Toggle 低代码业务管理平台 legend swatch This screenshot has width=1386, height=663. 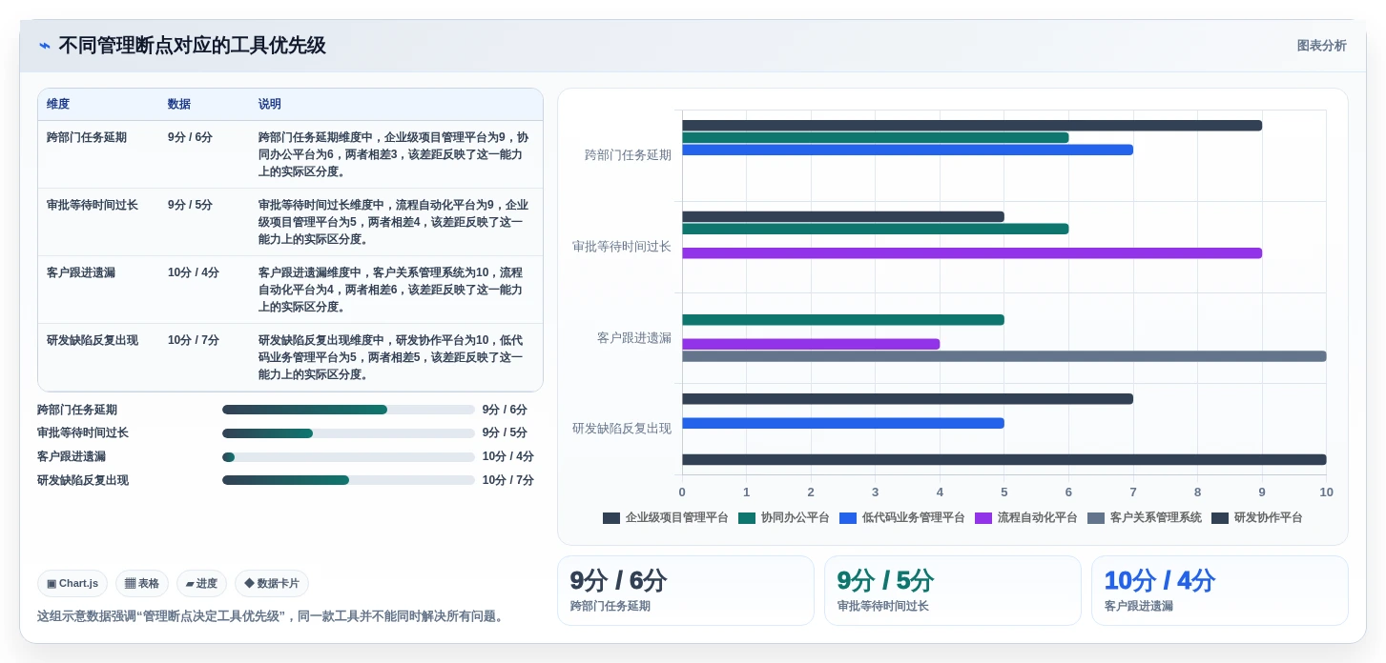[x=848, y=518]
